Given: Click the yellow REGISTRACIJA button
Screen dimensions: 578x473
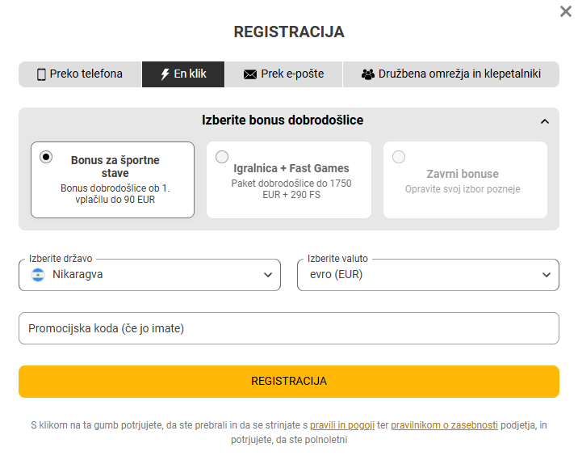Looking at the screenshot, I should (289, 382).
